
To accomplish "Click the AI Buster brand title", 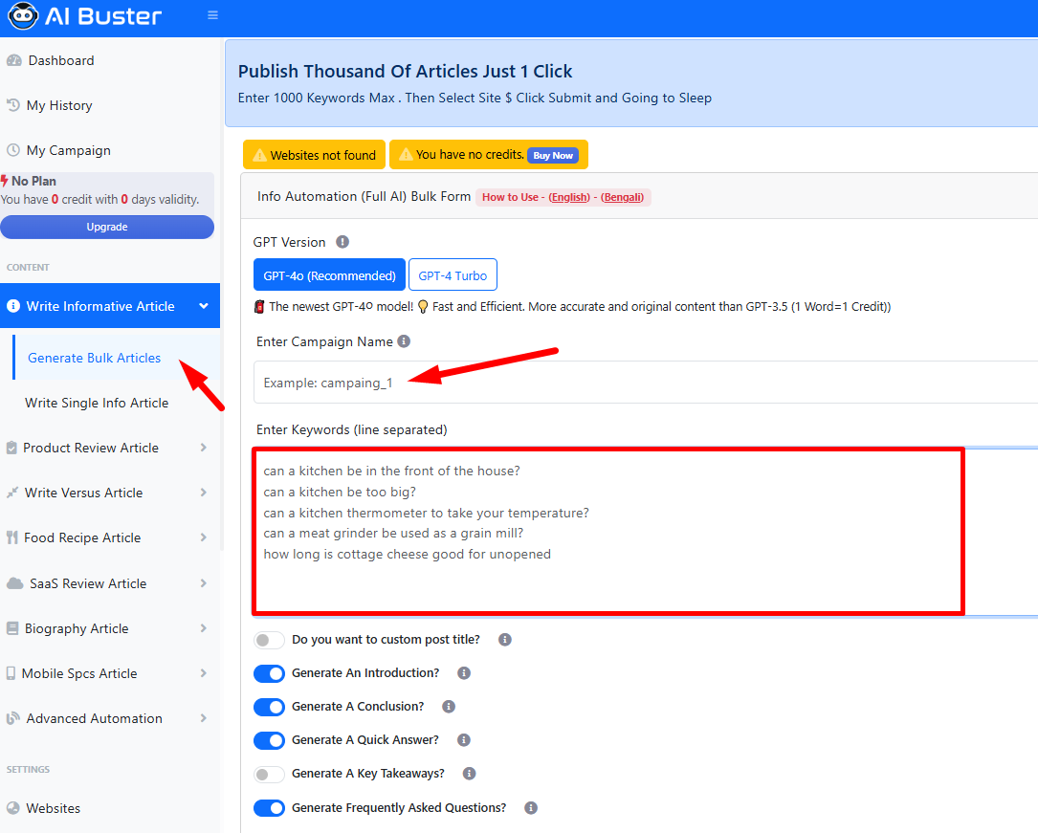I will click(103, 16).
